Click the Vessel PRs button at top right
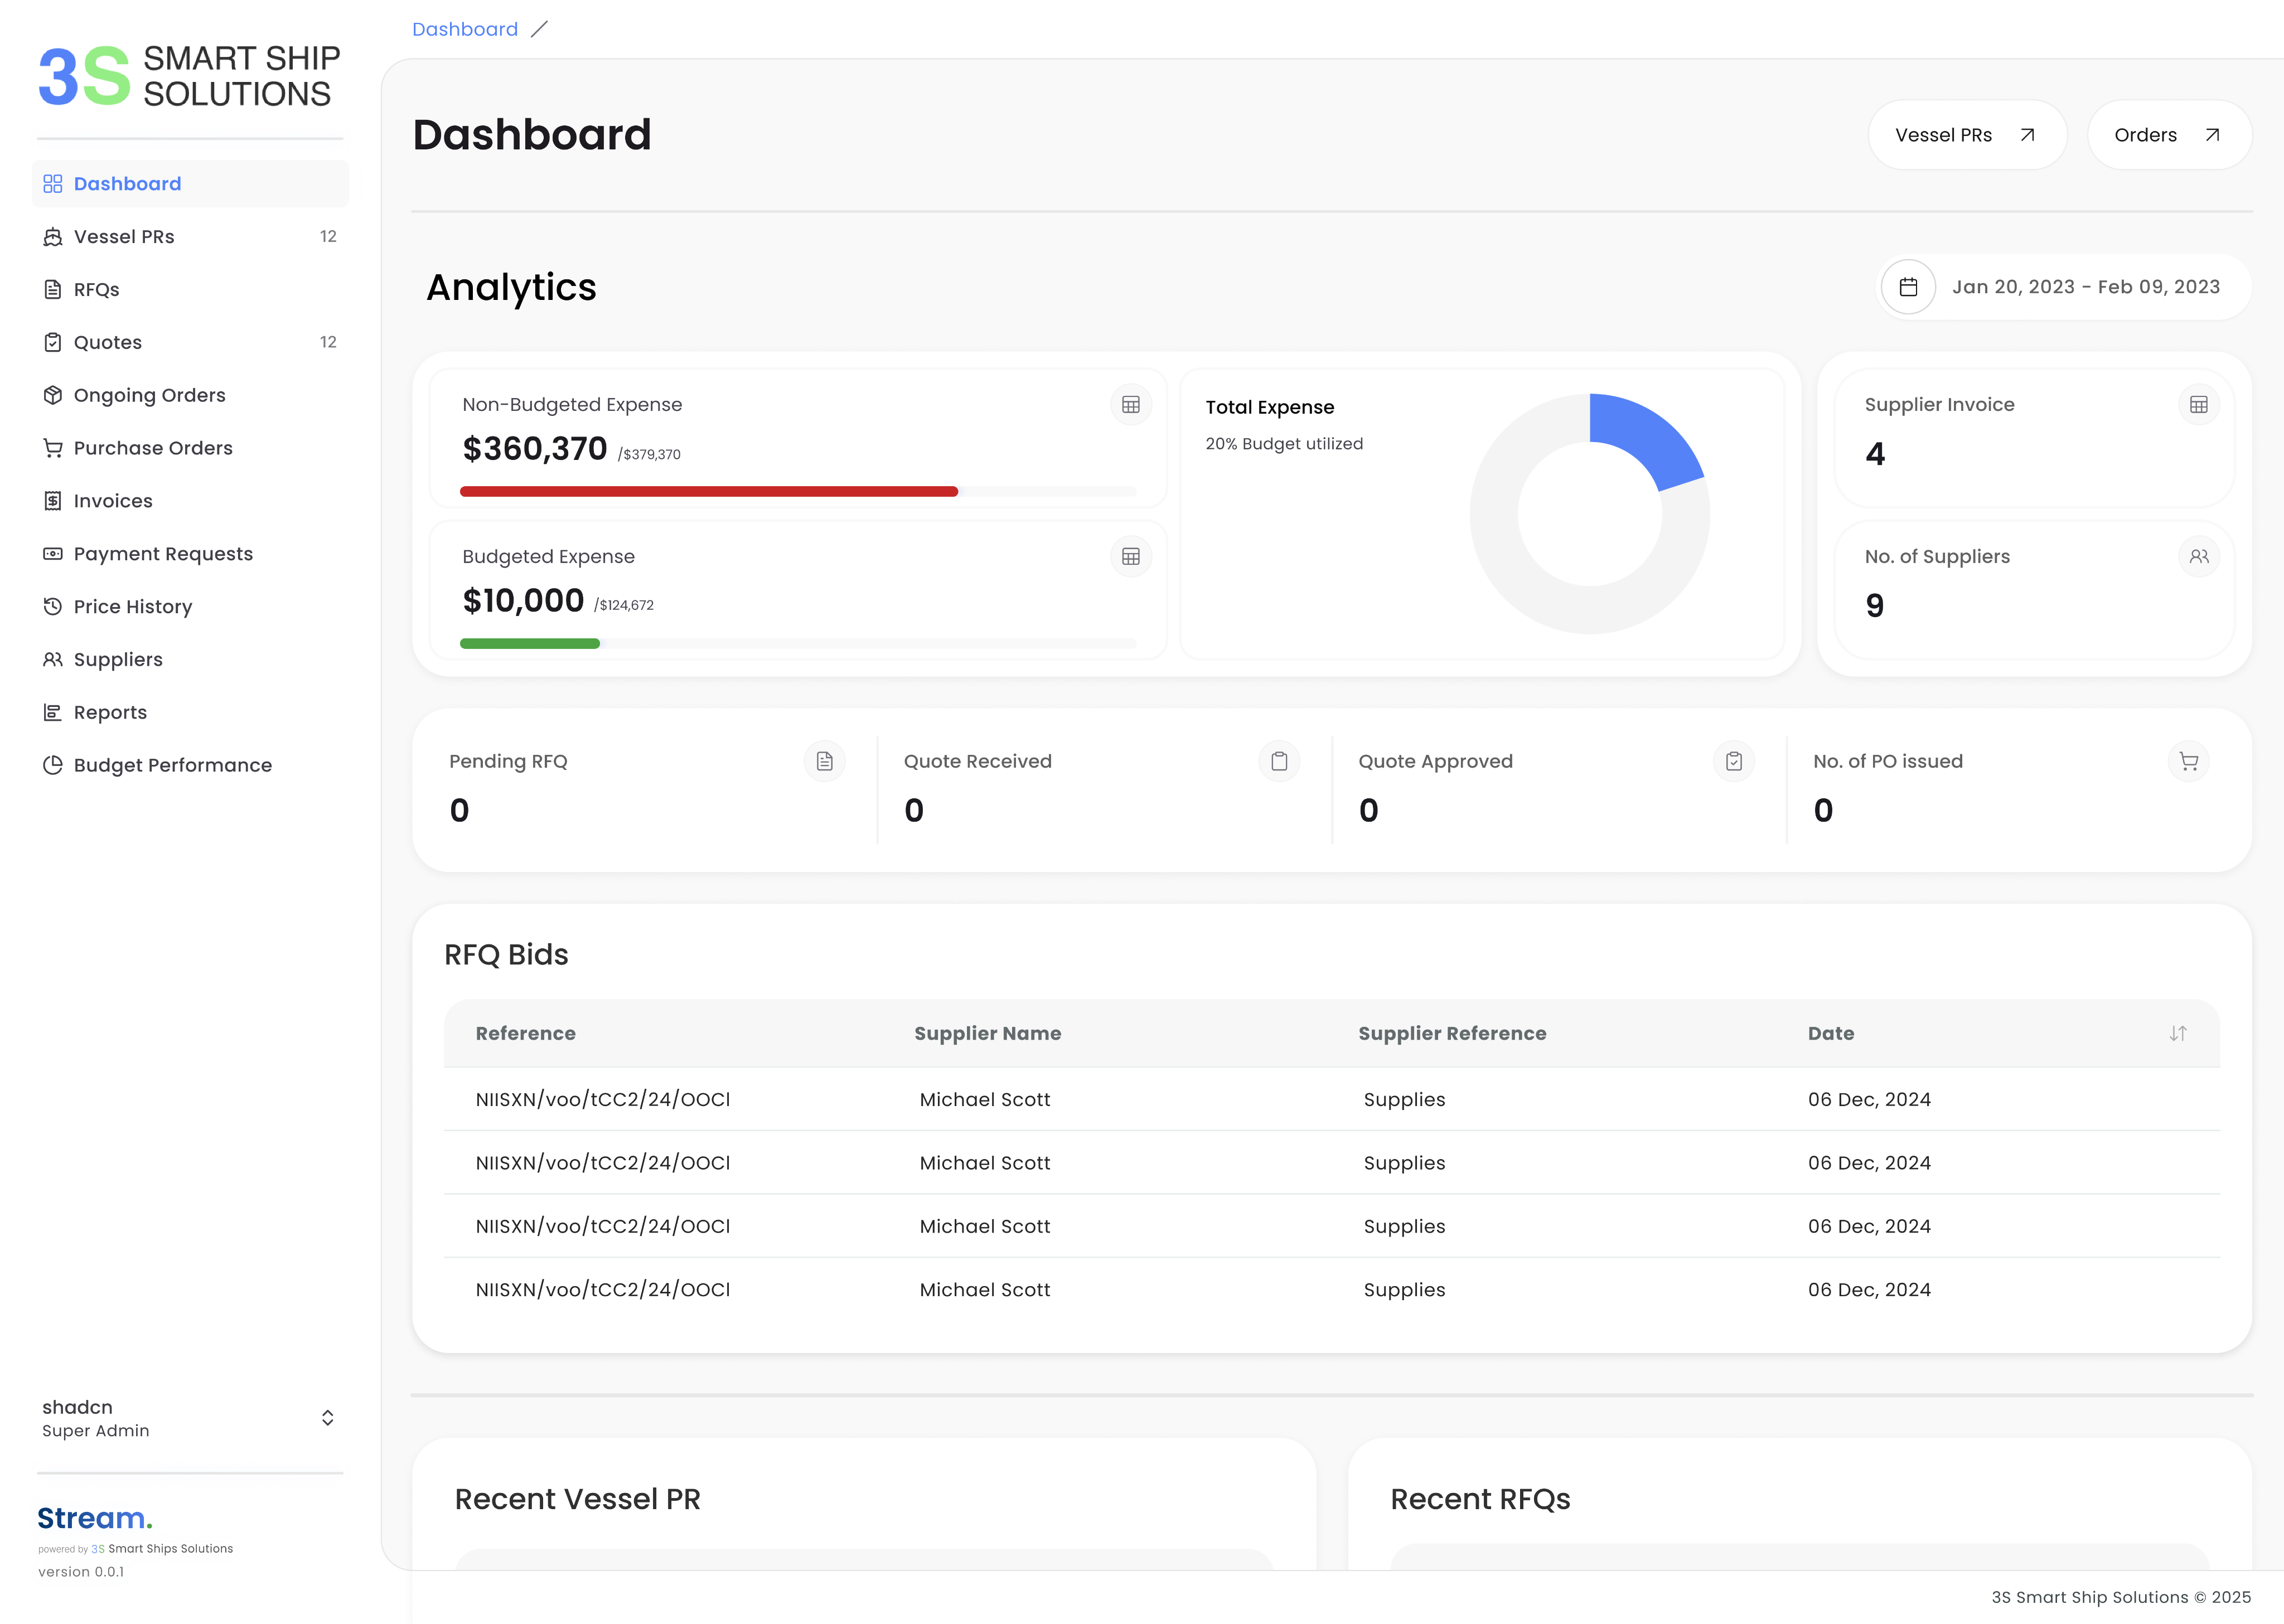The image size is (2284, 1624). pos(1966,135)
